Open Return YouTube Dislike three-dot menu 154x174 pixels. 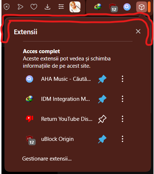122,119
